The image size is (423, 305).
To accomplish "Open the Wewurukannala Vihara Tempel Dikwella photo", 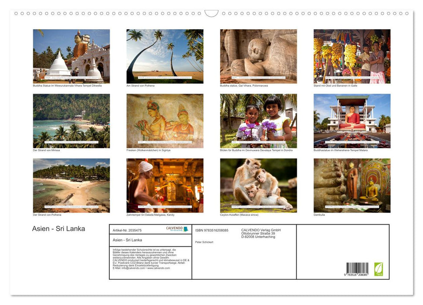I will tap(71, 56).
